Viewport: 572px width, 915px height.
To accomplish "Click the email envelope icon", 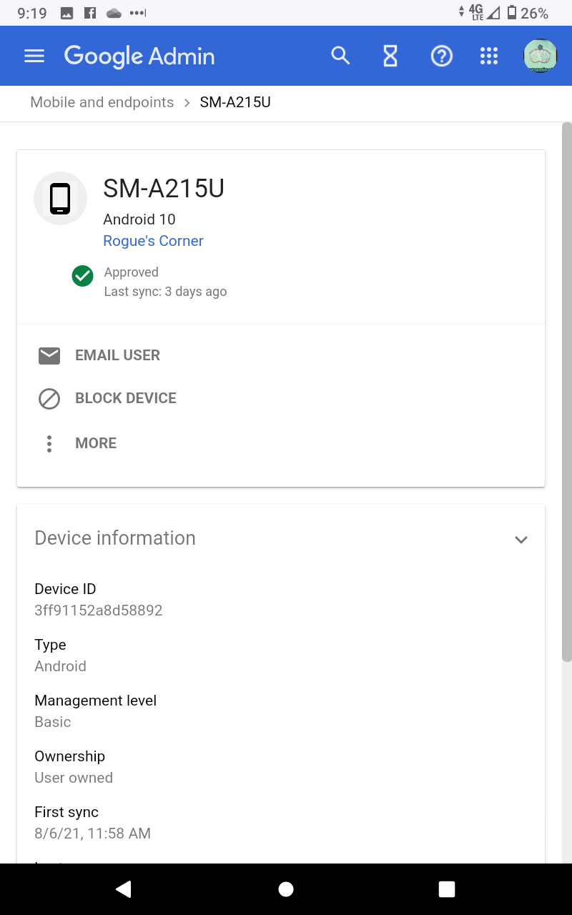I will tap(49, 355).
